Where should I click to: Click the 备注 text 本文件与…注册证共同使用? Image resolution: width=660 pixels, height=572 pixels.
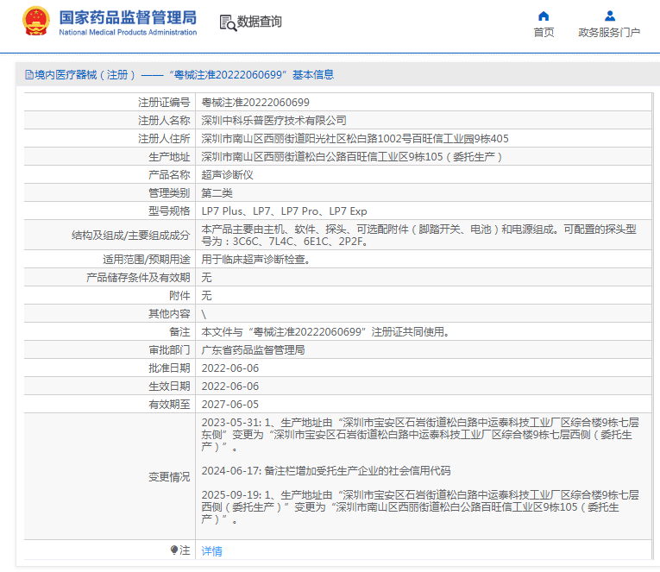pos(325,331)
